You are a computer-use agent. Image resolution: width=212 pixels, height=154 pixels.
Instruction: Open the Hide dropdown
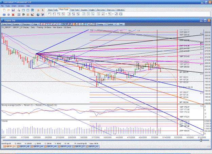[36, 24]
